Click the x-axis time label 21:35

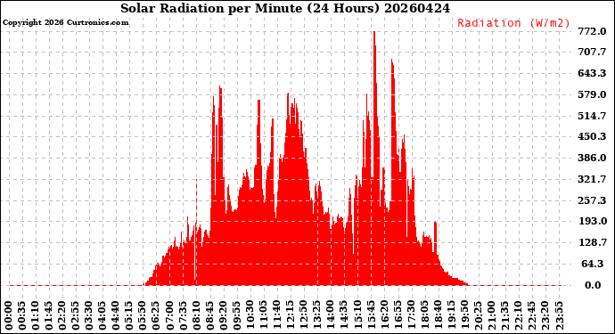coord(505,316)
